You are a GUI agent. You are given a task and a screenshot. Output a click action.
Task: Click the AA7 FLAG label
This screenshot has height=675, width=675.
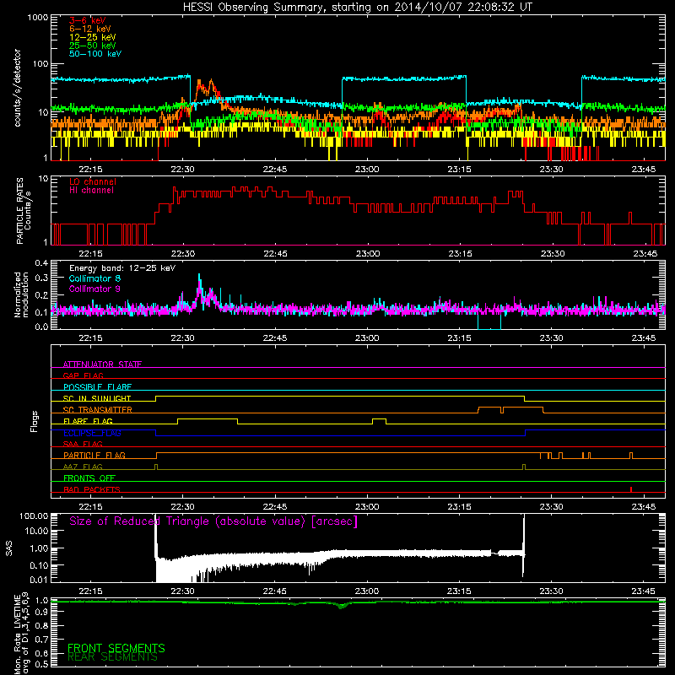[83, 467]
